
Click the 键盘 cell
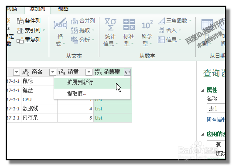tap(38, 90)
